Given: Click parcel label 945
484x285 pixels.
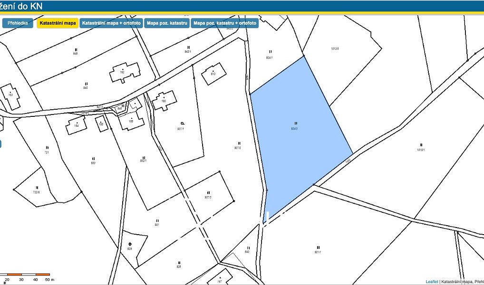Looking at the screenshot, I should click(x=86, y=88).
